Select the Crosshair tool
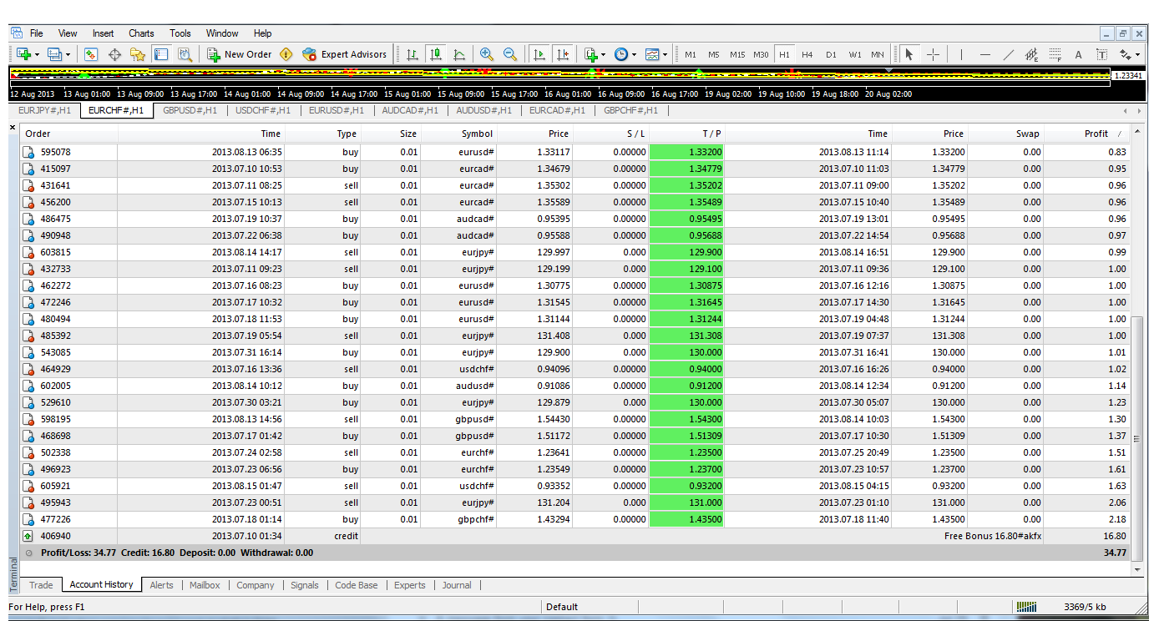 [933, 54]
